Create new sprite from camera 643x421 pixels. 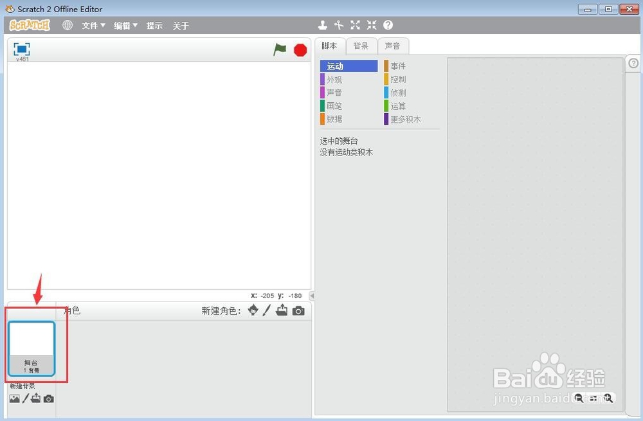(x=298, y=310)
